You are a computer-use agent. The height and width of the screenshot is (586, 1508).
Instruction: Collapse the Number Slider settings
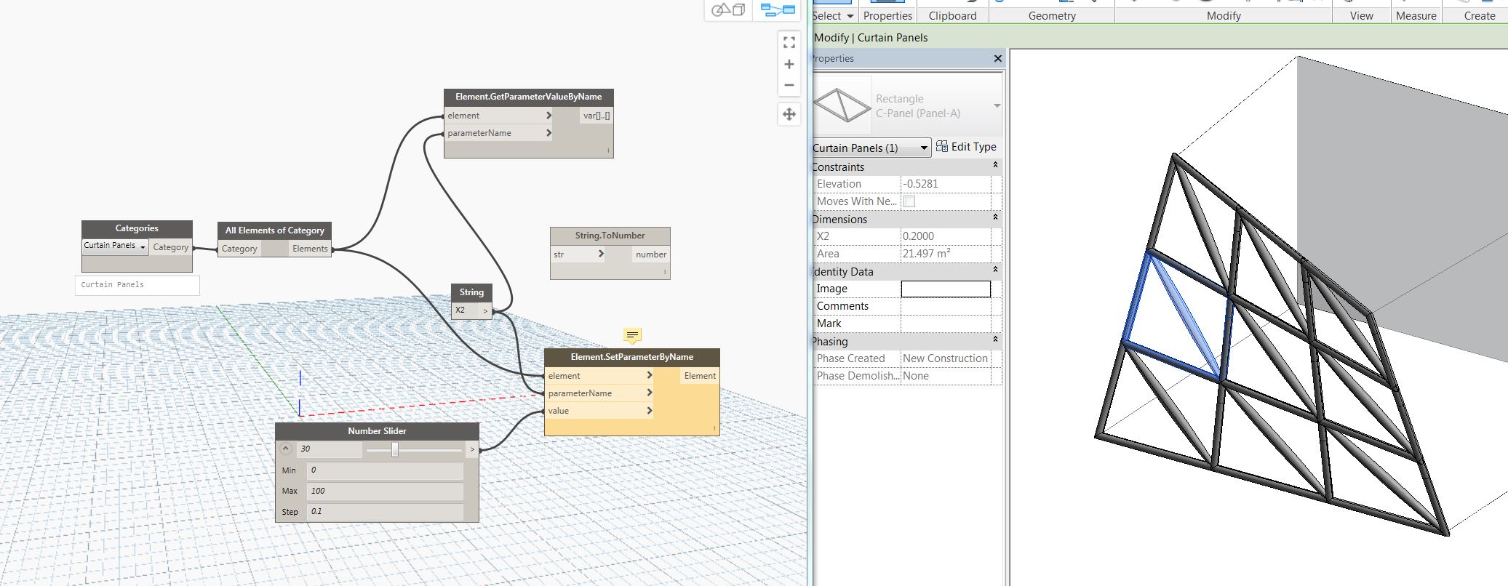(x=286, y=449)
